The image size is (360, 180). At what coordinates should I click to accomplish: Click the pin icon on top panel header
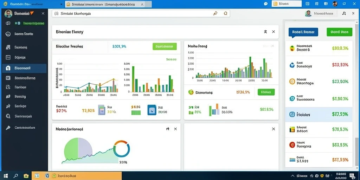pyautogui.click(x=265, y=32)
